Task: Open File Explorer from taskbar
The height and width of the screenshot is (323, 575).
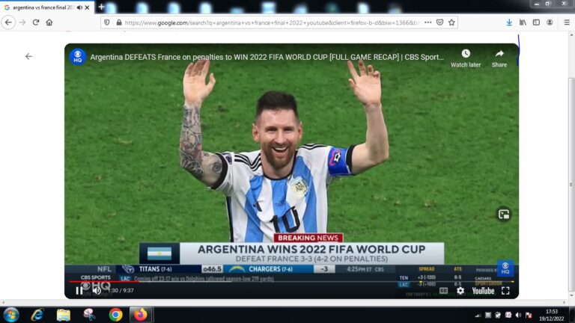Action: [63, 315]
